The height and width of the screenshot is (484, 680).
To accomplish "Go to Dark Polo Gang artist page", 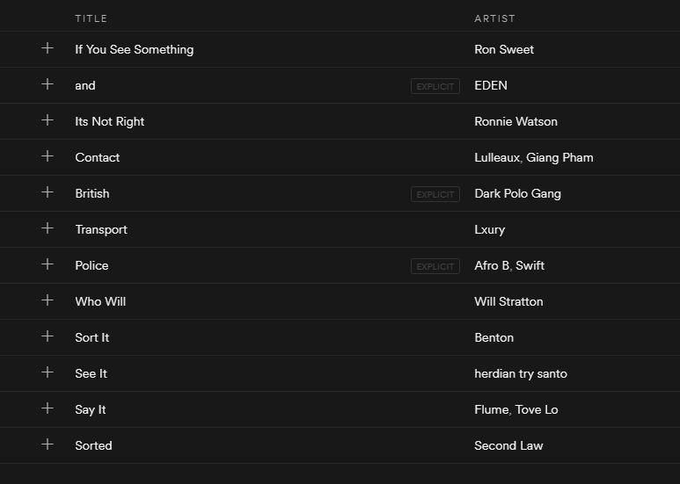I will tap(518, 193).
